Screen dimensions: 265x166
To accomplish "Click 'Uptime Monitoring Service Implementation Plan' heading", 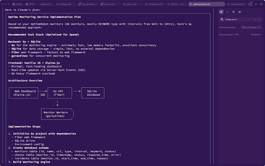I will [x=45, y=17].
